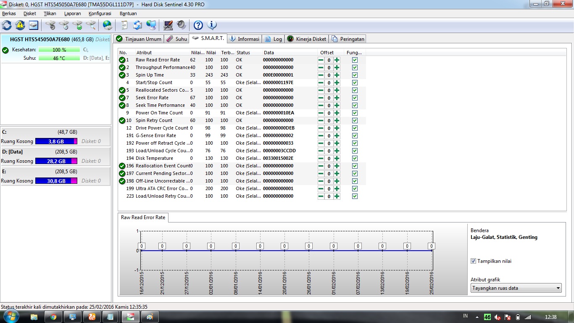574x323 pixels.
Task: Click the Suhu 46 °C temperature bar
Action: point(59,58)
